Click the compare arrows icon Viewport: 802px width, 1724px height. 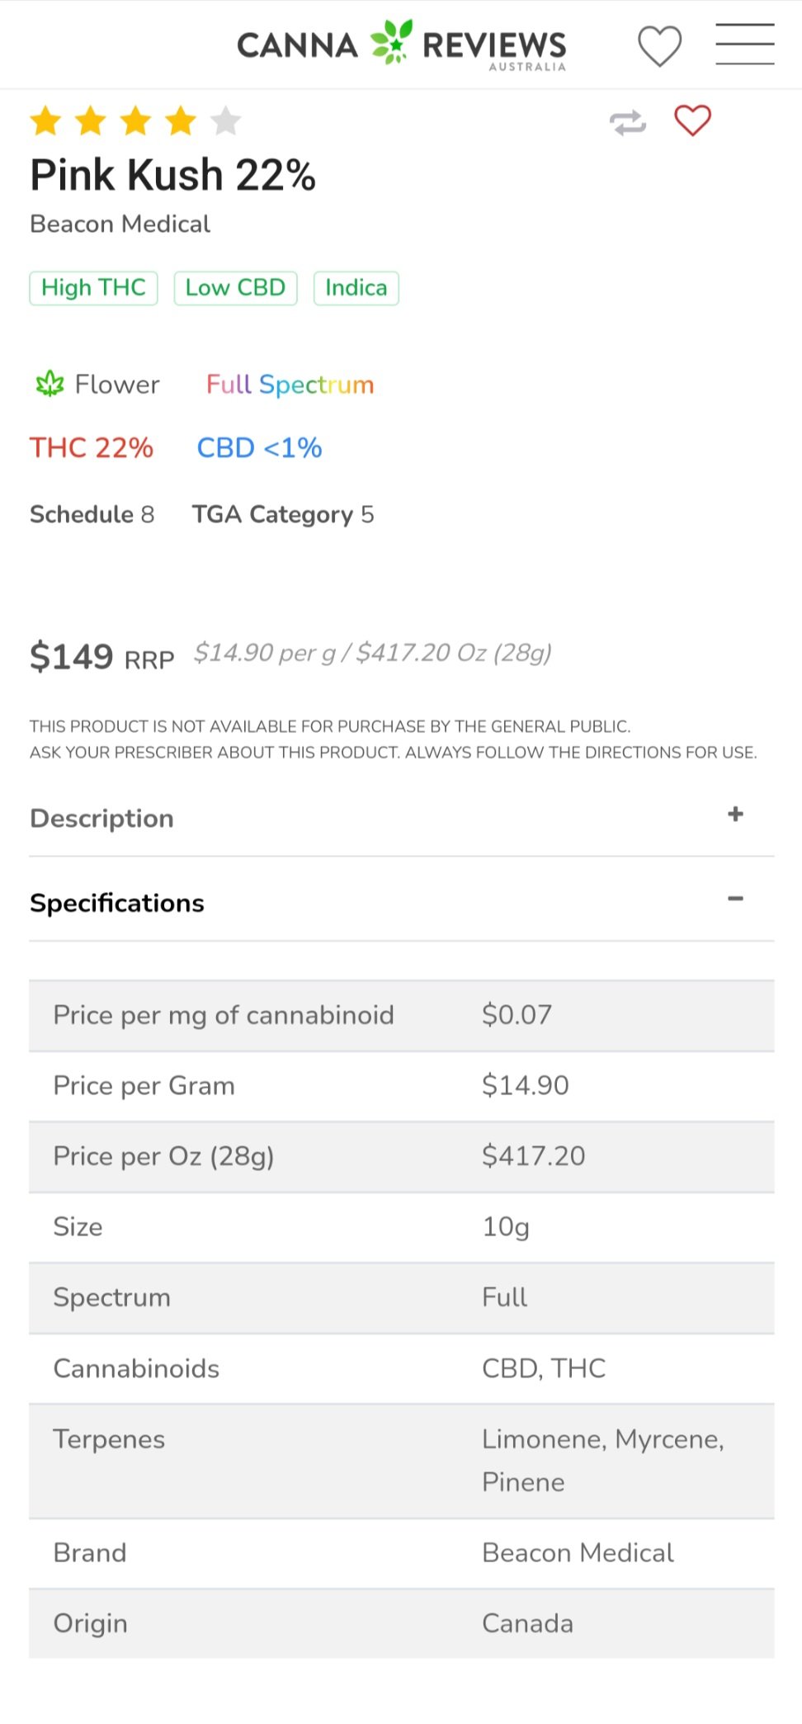[x=628, y=123]
